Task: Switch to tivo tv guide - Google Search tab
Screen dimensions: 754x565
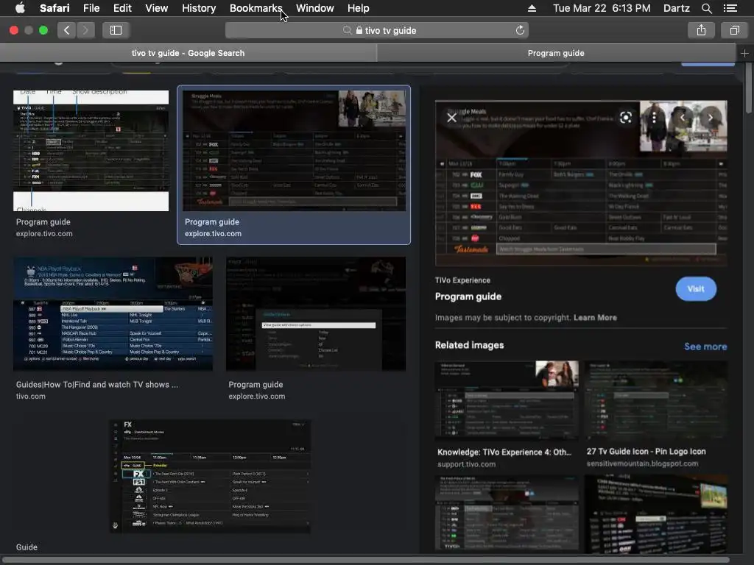Action: [188, 53]
